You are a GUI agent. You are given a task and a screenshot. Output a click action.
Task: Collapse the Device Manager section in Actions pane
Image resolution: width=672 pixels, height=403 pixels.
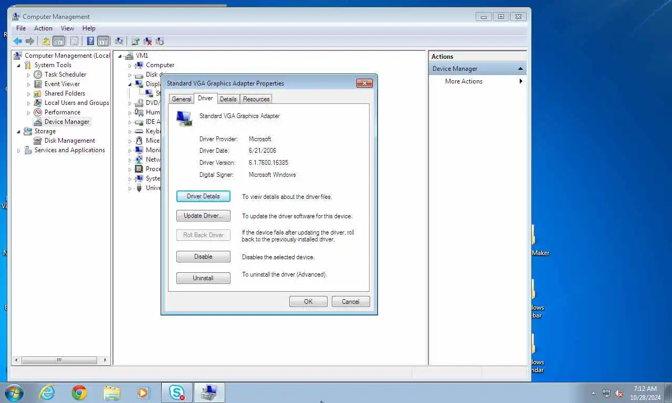(x=521, y=69)
